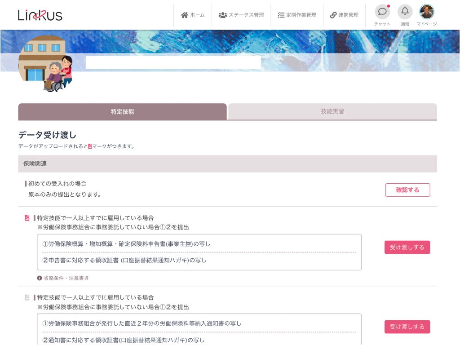
Task: Open ステータス管理 in the top navigation
Action: click(241, 15)
